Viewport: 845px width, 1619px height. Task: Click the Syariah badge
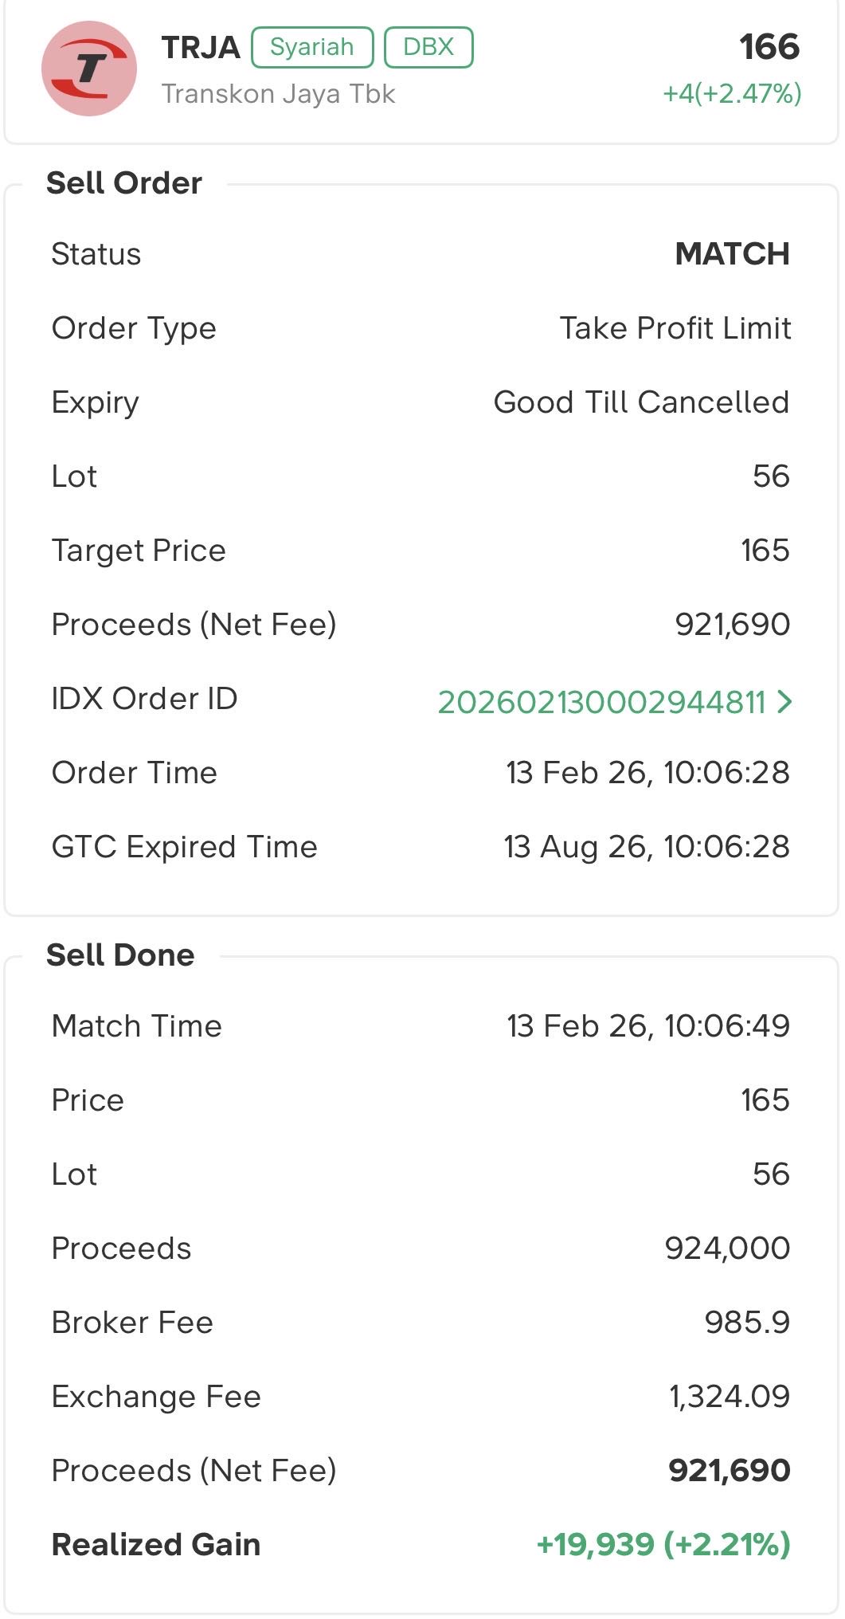(312, 47)
